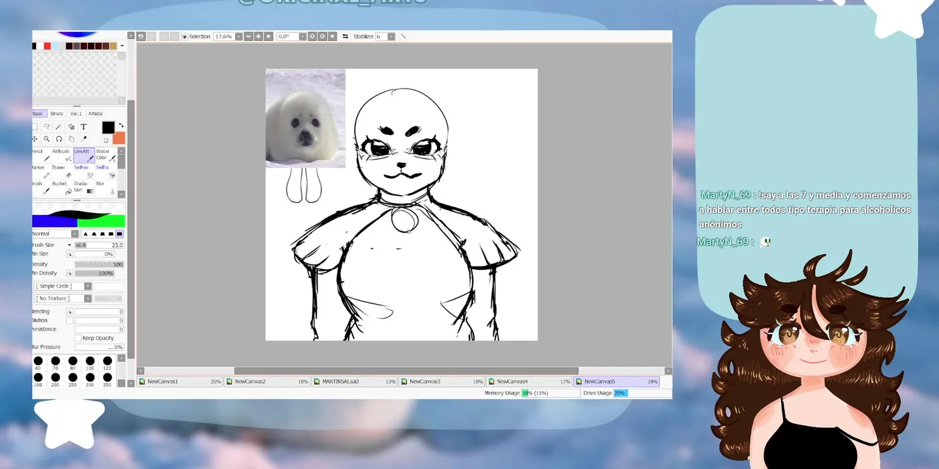Reset zoom with square button after plus
This screenshot has width=939, height=469.
(x=269, y=36)
